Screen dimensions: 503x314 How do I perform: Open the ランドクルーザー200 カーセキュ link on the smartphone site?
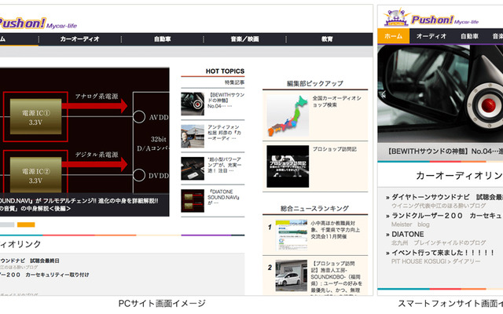(x=447, y=216)
